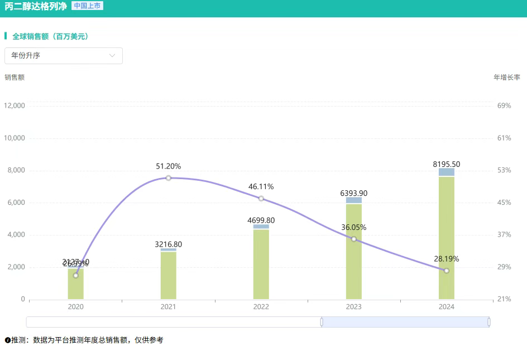
Task: Click the chevron arrow in 年份升序 selector
Action: click(112, 56)
